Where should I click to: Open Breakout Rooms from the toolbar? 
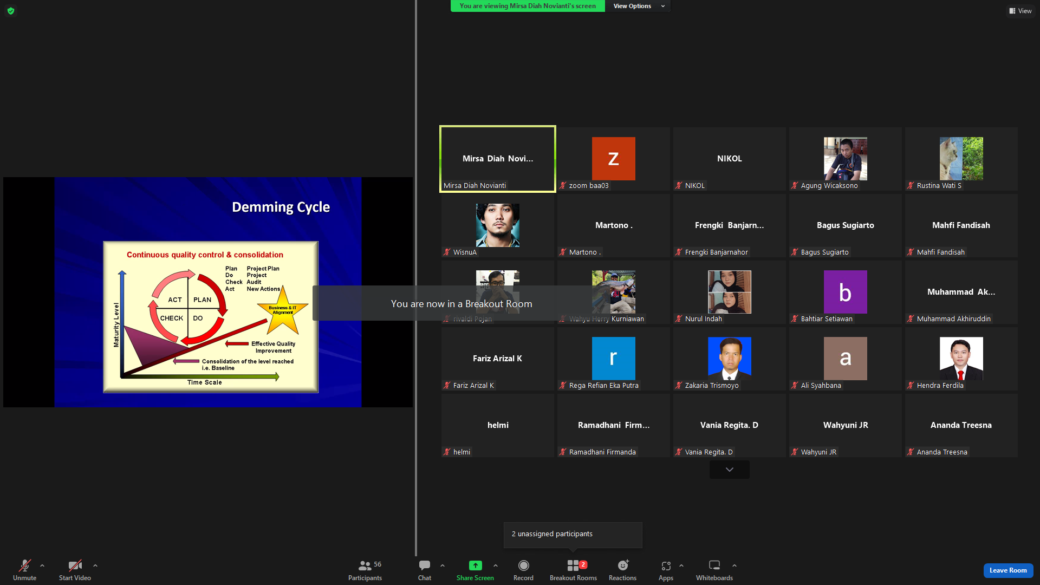click(x=573, y=570)
